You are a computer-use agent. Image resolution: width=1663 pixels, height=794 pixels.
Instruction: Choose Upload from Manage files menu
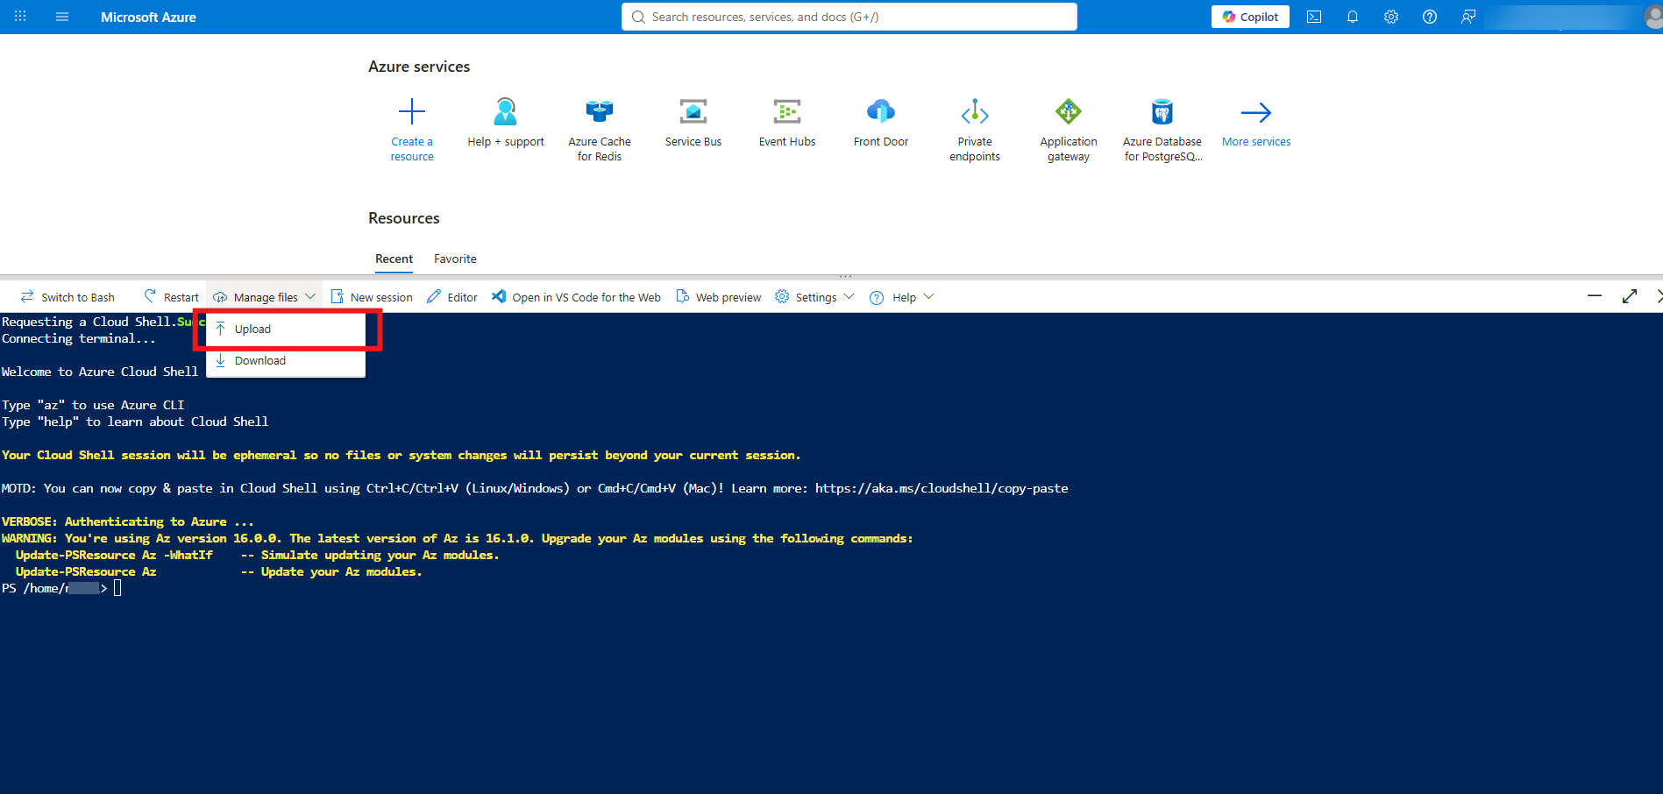click(x=286, y=330)
